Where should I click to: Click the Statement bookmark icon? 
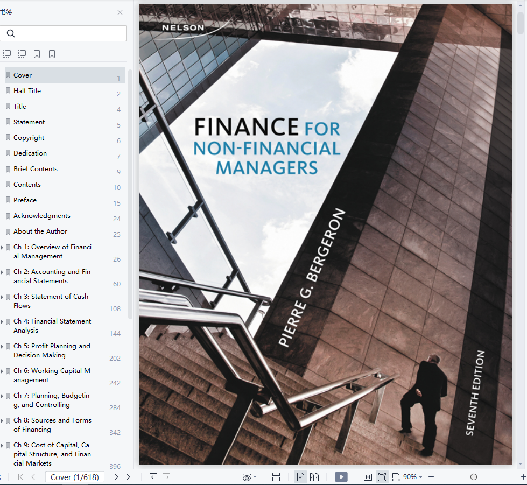(x=8, y=122)
